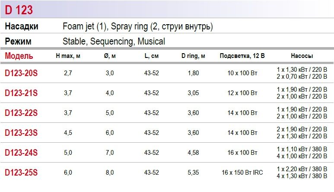Click the H max column header
Viewport: 334px width, 192px height.
click(68, 56)
